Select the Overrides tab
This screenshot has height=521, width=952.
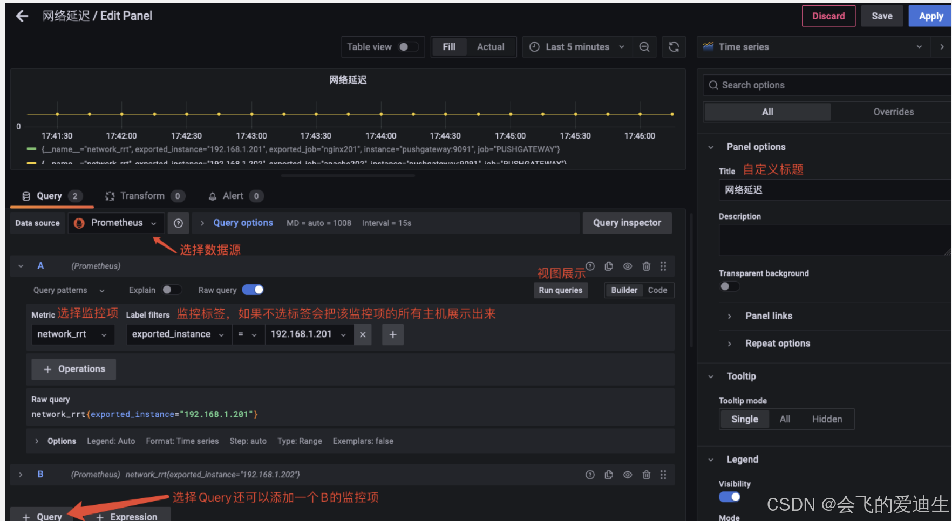[894, 112]
